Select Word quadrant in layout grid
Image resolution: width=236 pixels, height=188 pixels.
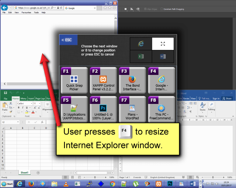pos(163,57)
